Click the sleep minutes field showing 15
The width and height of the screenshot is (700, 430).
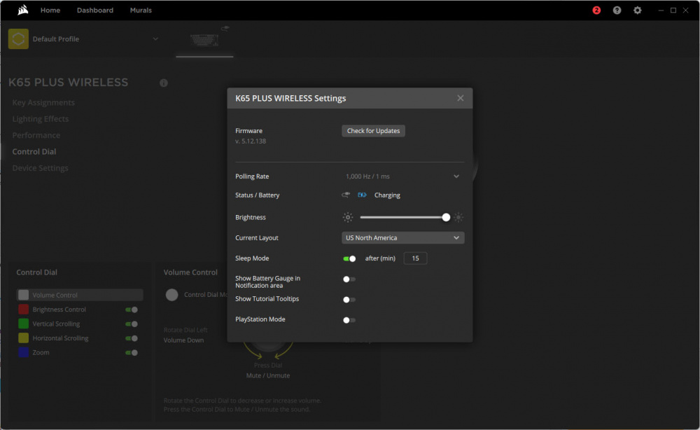415,258
